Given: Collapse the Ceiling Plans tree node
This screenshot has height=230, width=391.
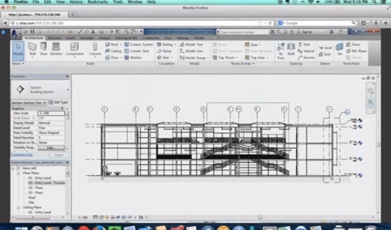Looking at the screenshot, I should [18, 207].
